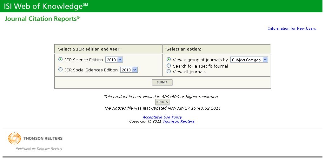325x163 pixels.
Task: Expand the Subject Category dropdown
Action: tap(249, 60)
